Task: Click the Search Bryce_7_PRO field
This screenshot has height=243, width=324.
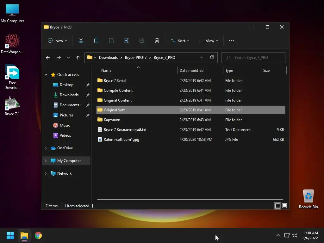Action: [253, 58]
